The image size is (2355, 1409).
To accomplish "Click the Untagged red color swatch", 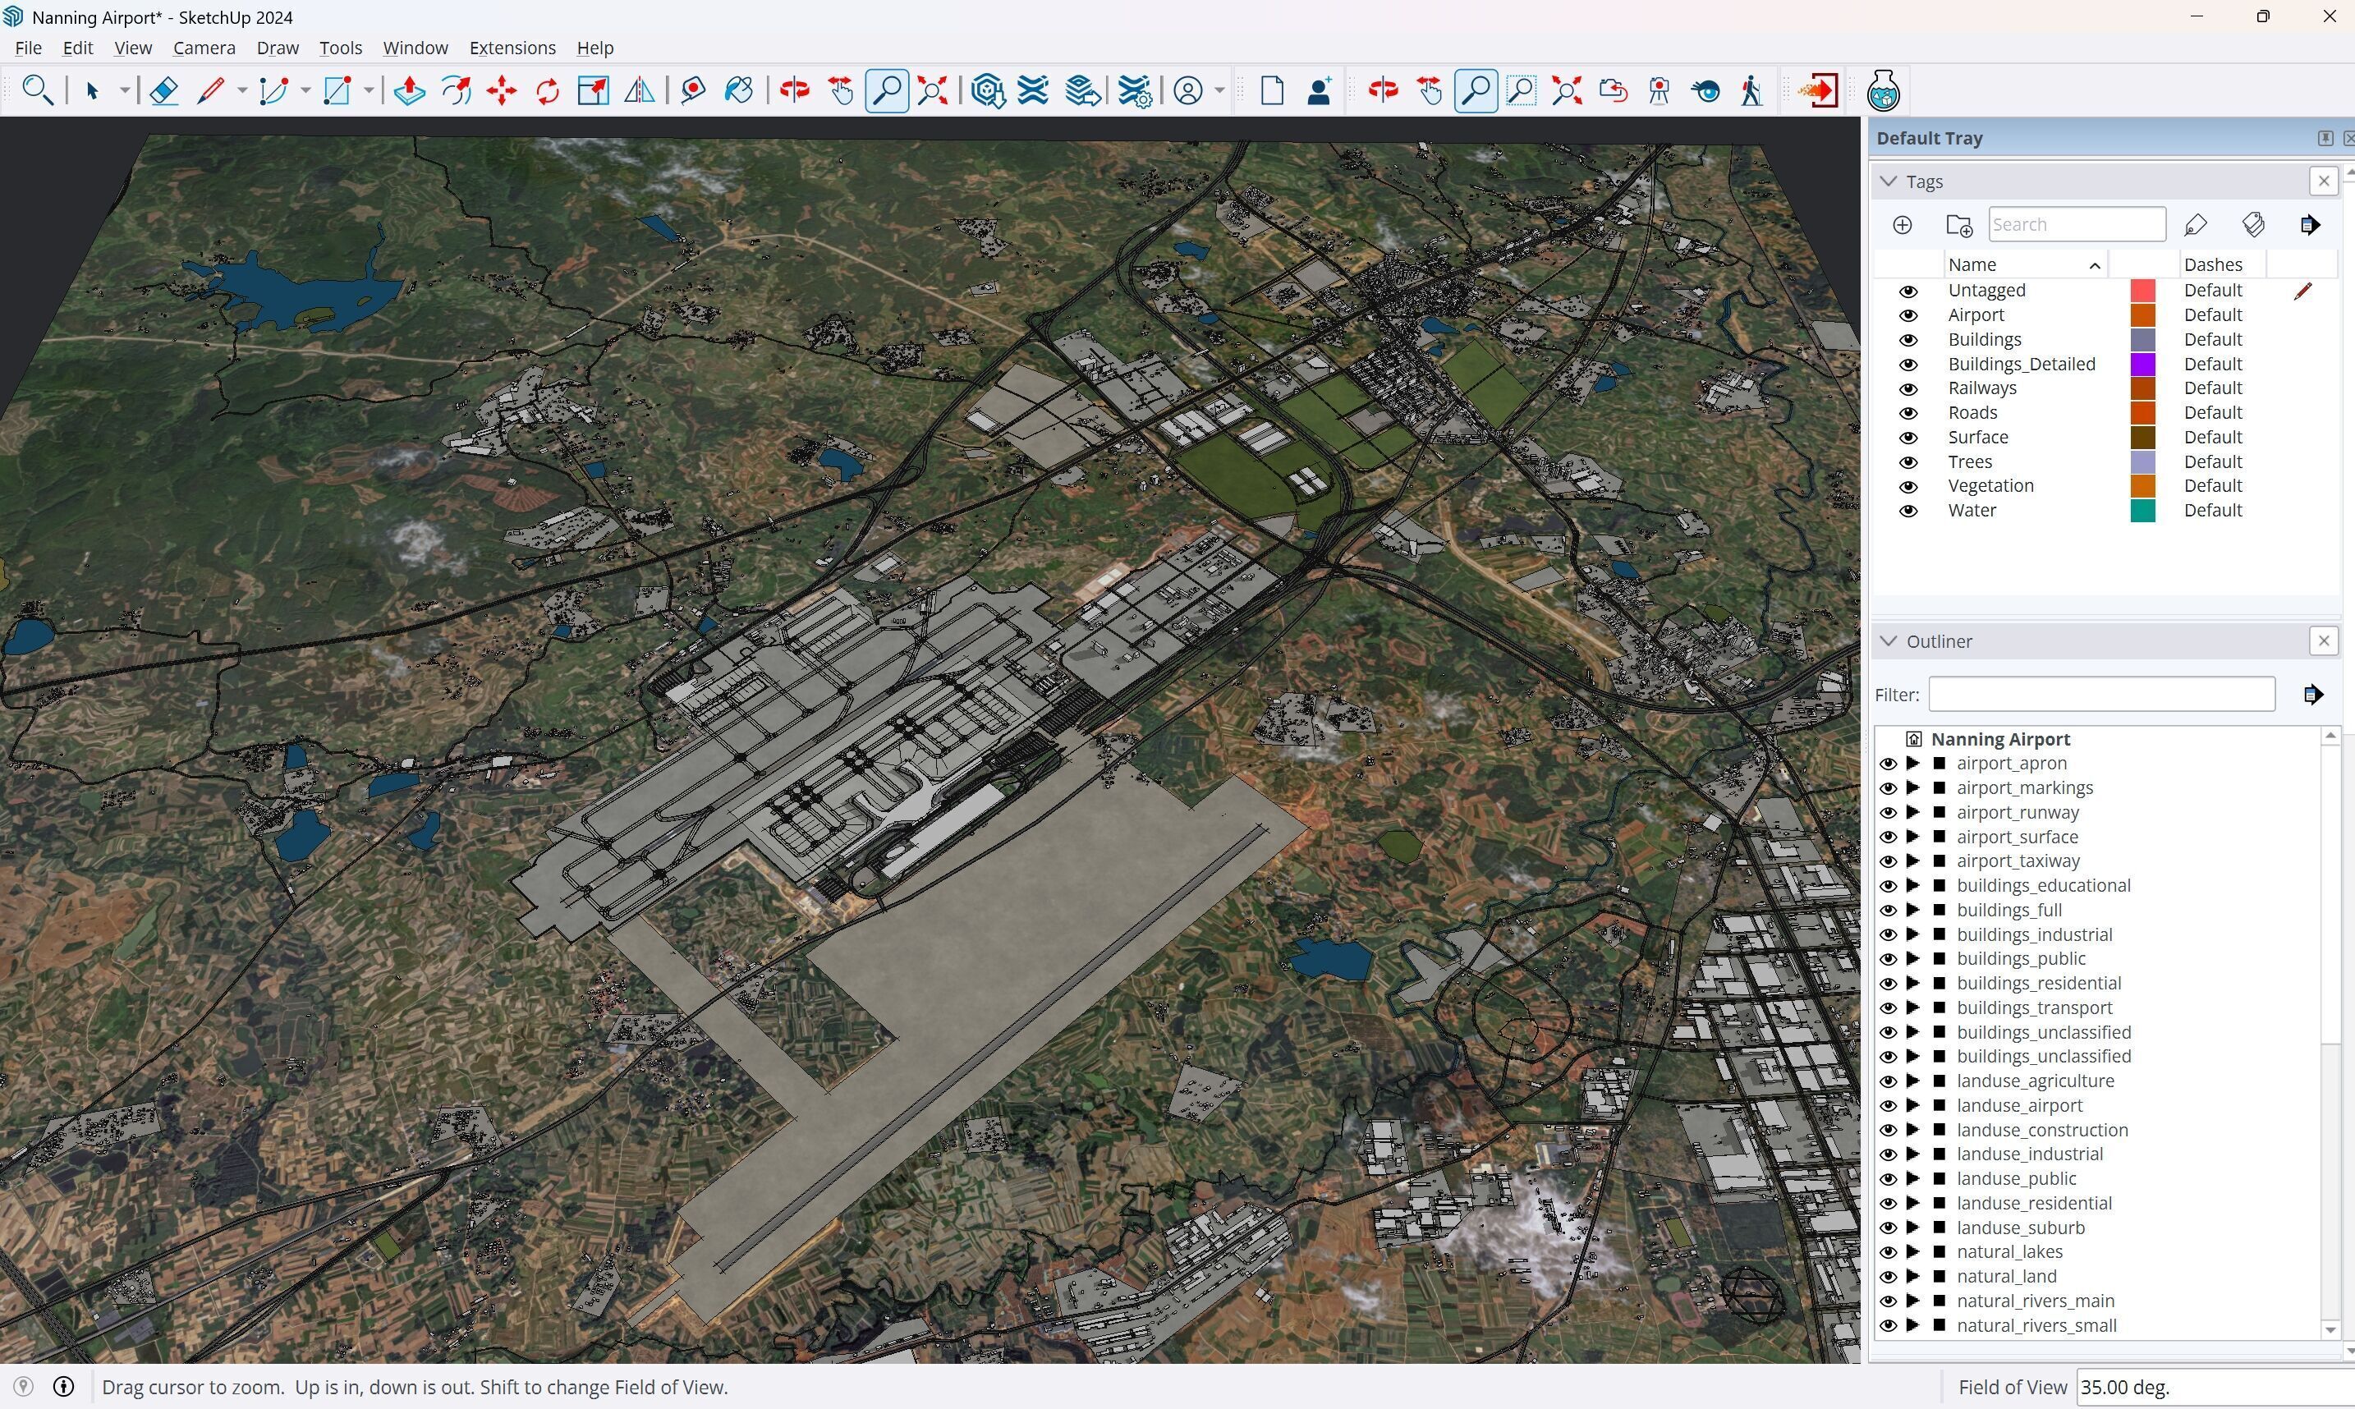I will click(2142, 291).
